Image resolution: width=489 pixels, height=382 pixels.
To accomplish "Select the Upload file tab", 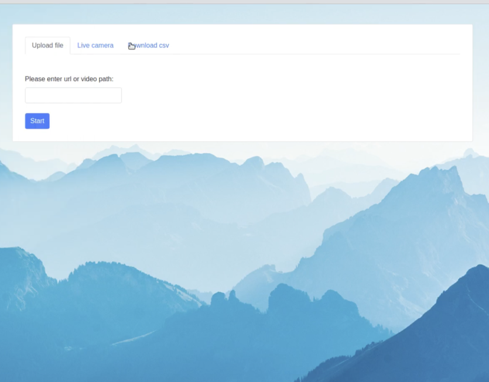I will coord(47,46).
